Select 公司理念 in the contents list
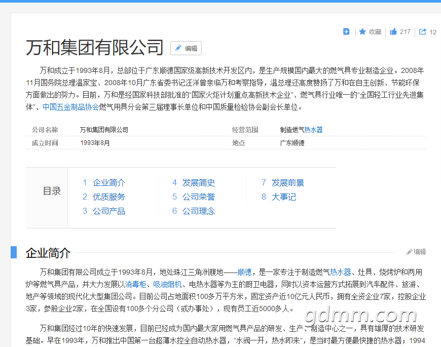 pyautogui.click(x=198, y=211)
